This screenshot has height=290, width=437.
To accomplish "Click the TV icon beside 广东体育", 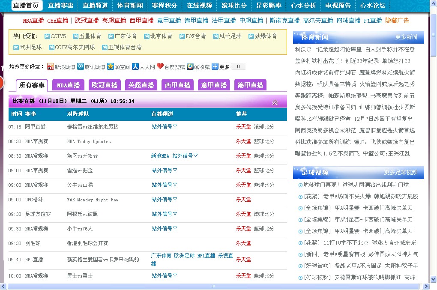I will (x=111, y=36).
